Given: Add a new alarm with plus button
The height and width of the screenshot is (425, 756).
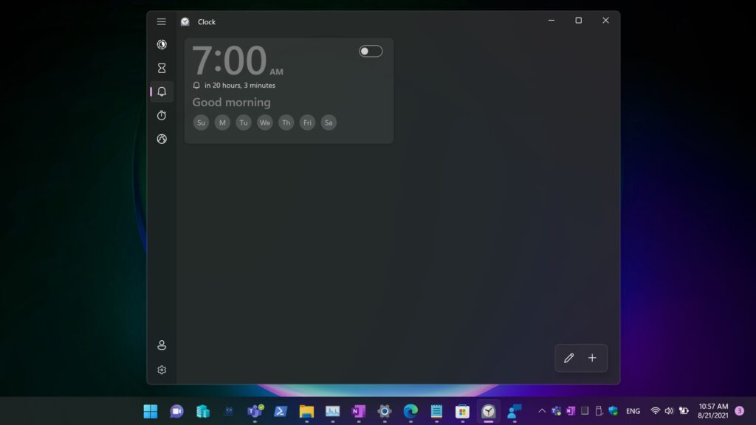Looking at the screenshot, I should coord(592,358).
